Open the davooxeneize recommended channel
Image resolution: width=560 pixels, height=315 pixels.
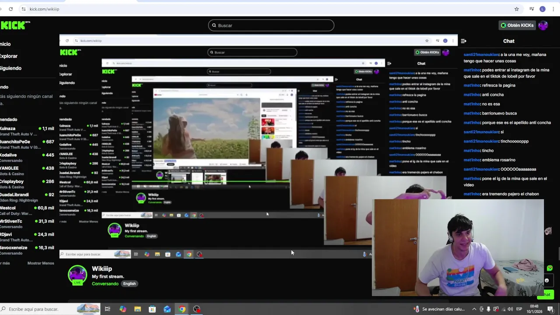(27, 250)
